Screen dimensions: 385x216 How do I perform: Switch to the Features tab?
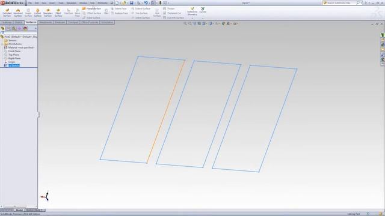(x=7, y=22)
